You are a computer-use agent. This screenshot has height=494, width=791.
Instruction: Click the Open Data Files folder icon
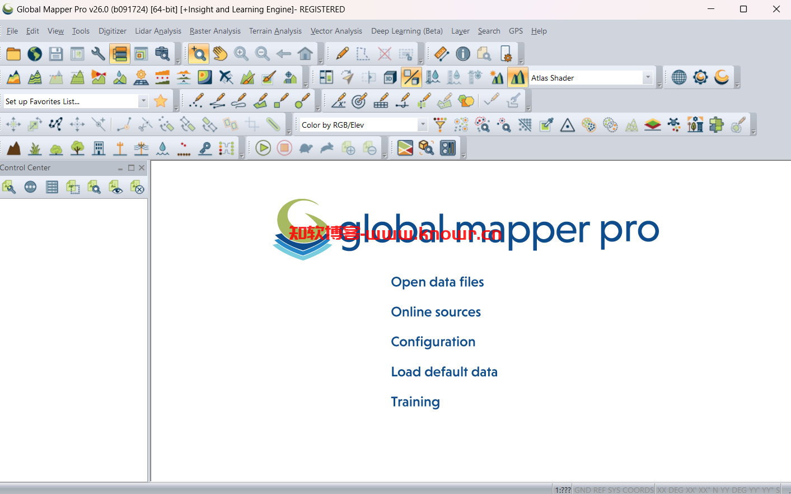tap(13, 54)
